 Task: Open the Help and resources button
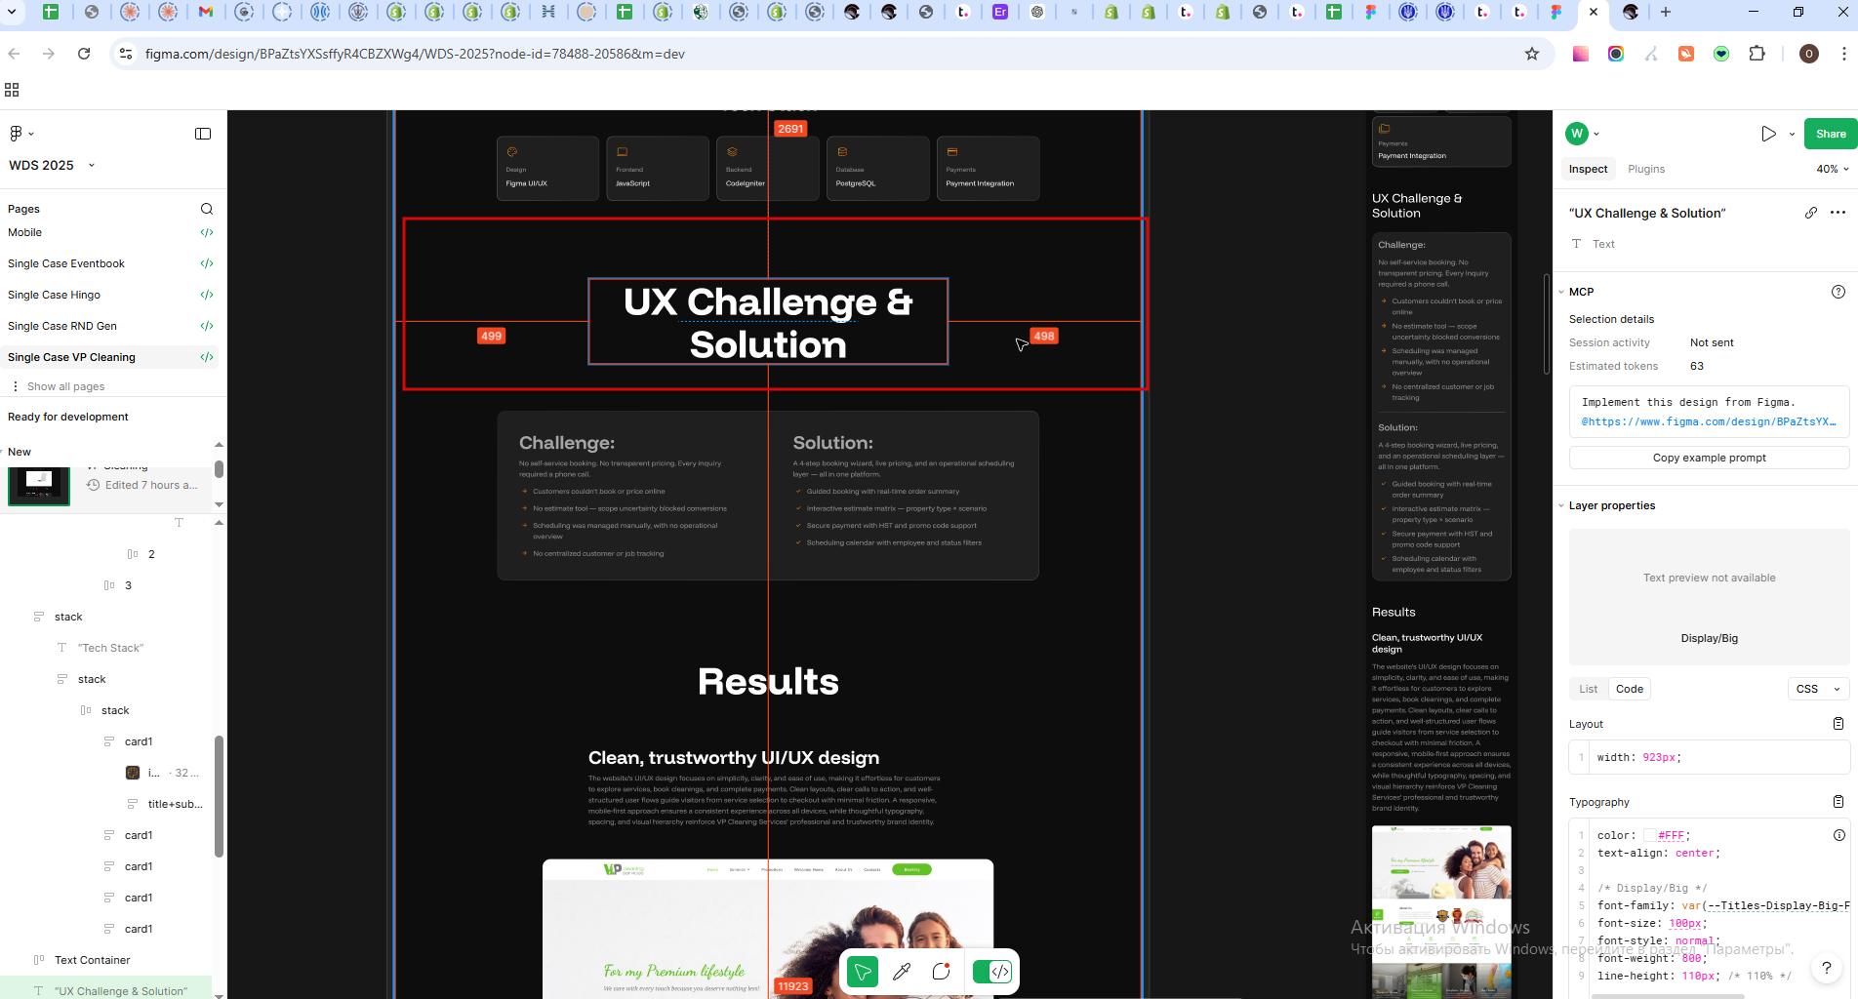[x=1826, y=968]
